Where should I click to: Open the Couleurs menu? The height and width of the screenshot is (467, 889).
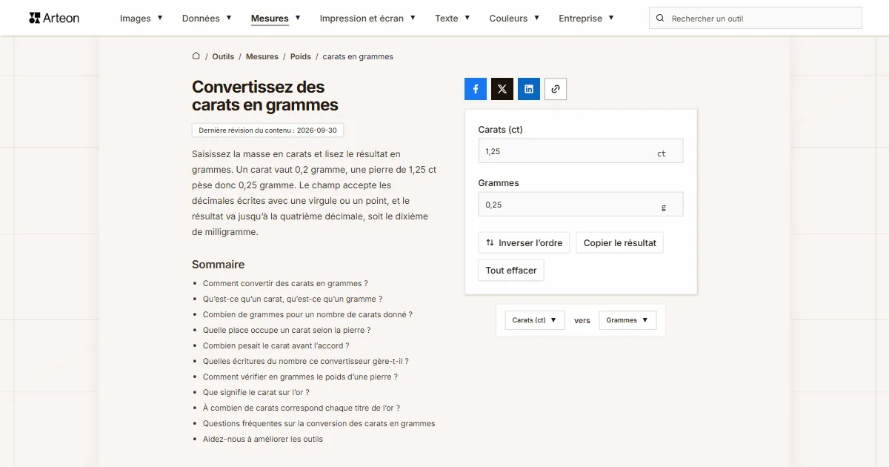tap(514, 19)
